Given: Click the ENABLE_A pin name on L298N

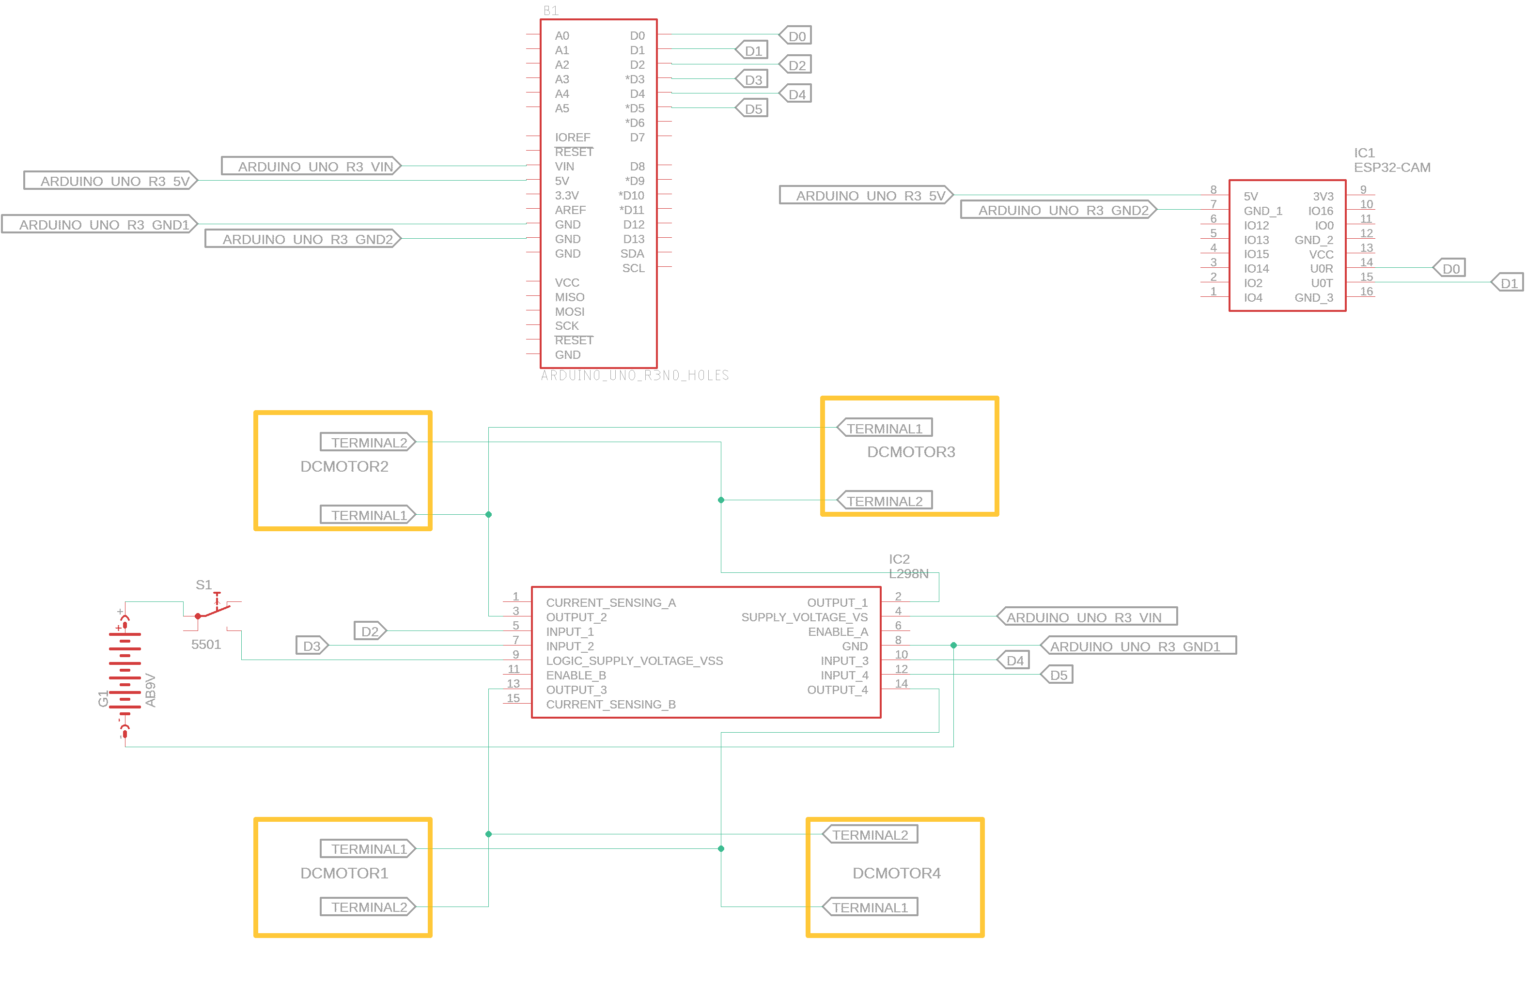Looking at the screenshot, I should 838,632.
